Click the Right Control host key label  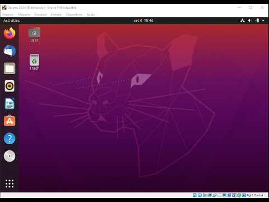click(x=254, y=195)
